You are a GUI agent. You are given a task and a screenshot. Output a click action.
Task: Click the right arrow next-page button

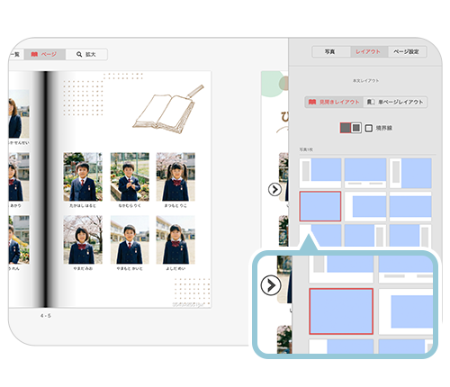(274, 189)
